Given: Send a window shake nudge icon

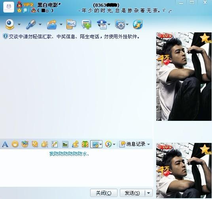Looking at the screenshot, I should click(35, 144).
